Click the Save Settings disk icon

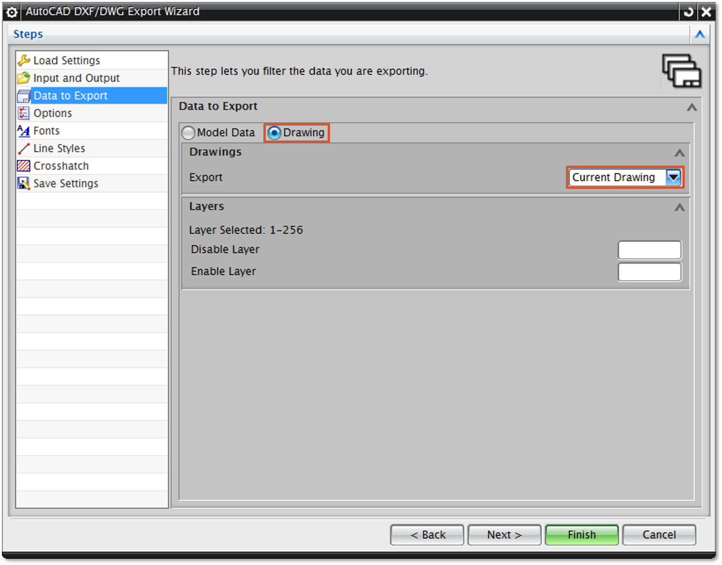point(24,184)
